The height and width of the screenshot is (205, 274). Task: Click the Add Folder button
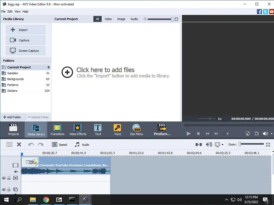pos(13,117)
